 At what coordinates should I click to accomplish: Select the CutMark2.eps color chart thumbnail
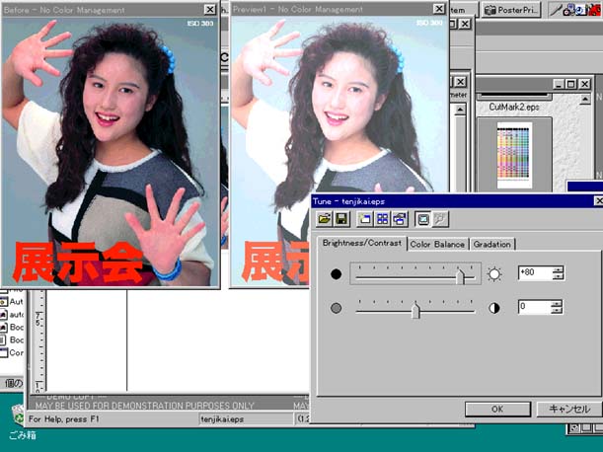click(513, 154)
